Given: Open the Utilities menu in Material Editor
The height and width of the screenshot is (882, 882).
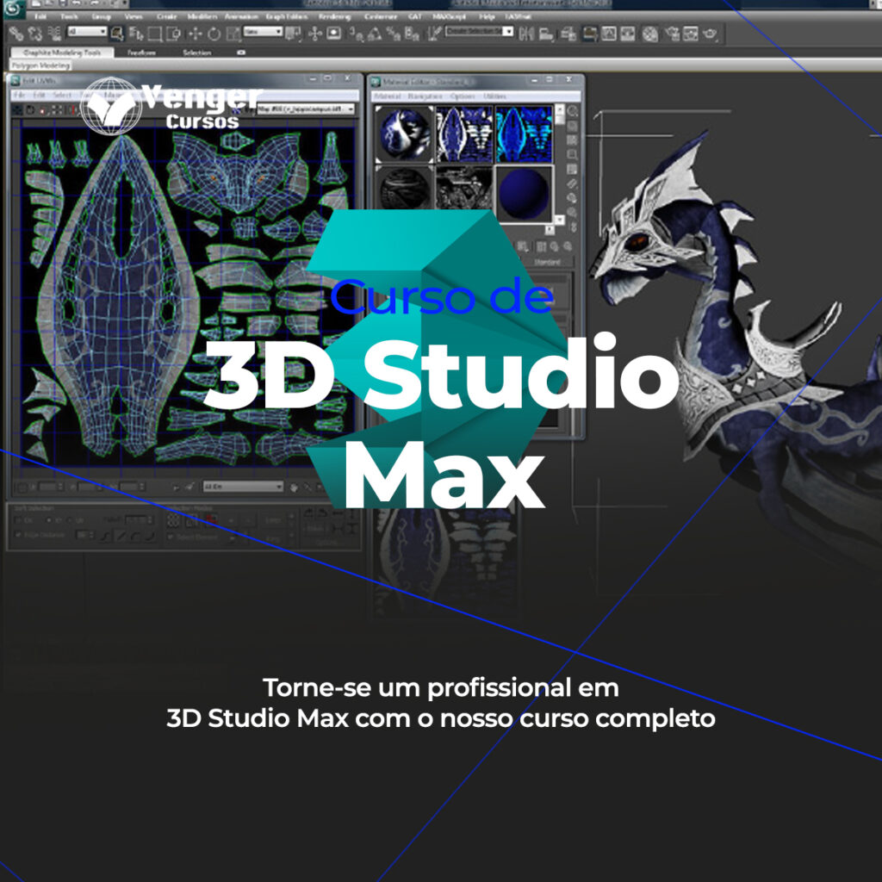Looking at the screenshot, I should pyautogui.click(x=494, y=96).
